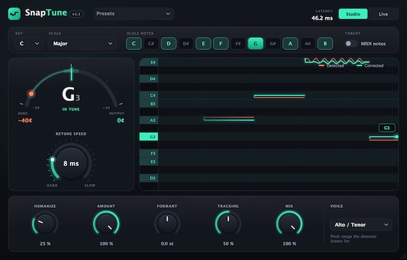
Task: Click the highlighted G3 piano key
Action: pyautogui.click(x=149, y=137)
